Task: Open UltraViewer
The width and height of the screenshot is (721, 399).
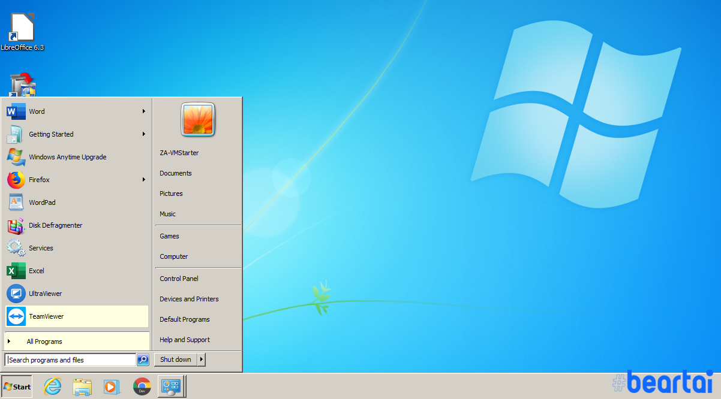Action: [76, 294]
